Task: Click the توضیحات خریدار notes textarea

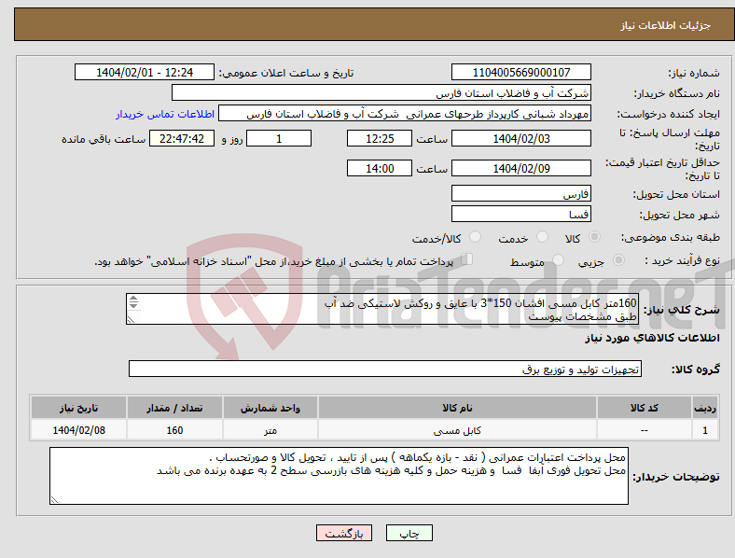Action: pos(339,476)
